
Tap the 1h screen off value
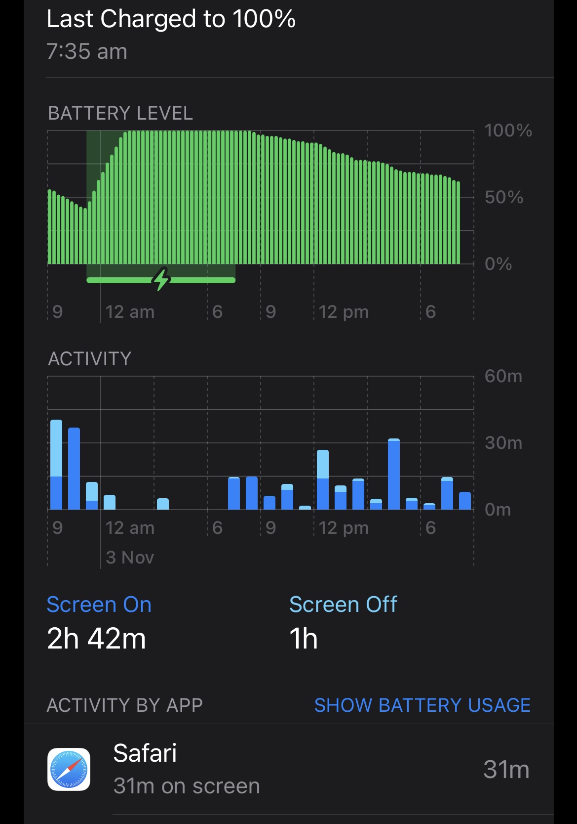click(304, 639)
